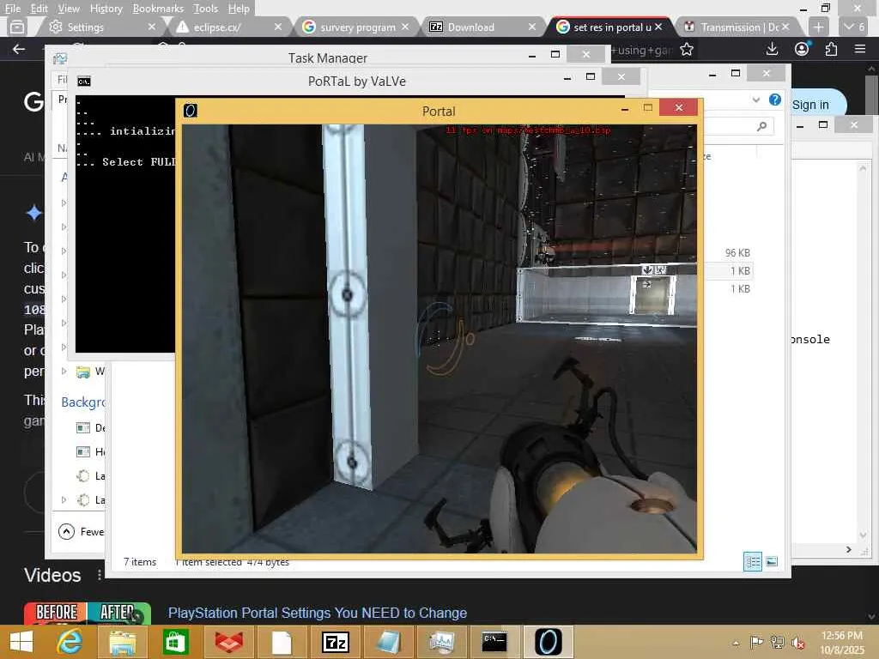This screenshot has width=879, height=659.
Task: Switch to Task Manager on the taskbar
Action: tap(442, 642)
